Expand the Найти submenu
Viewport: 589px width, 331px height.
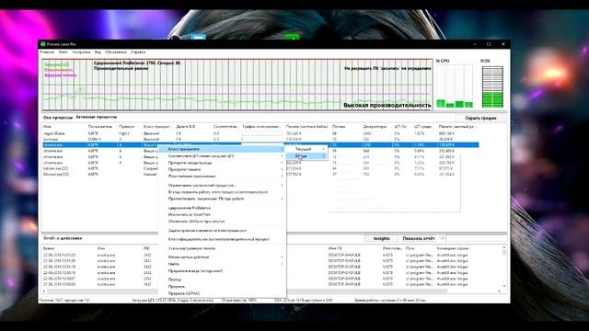pos(223,264)
